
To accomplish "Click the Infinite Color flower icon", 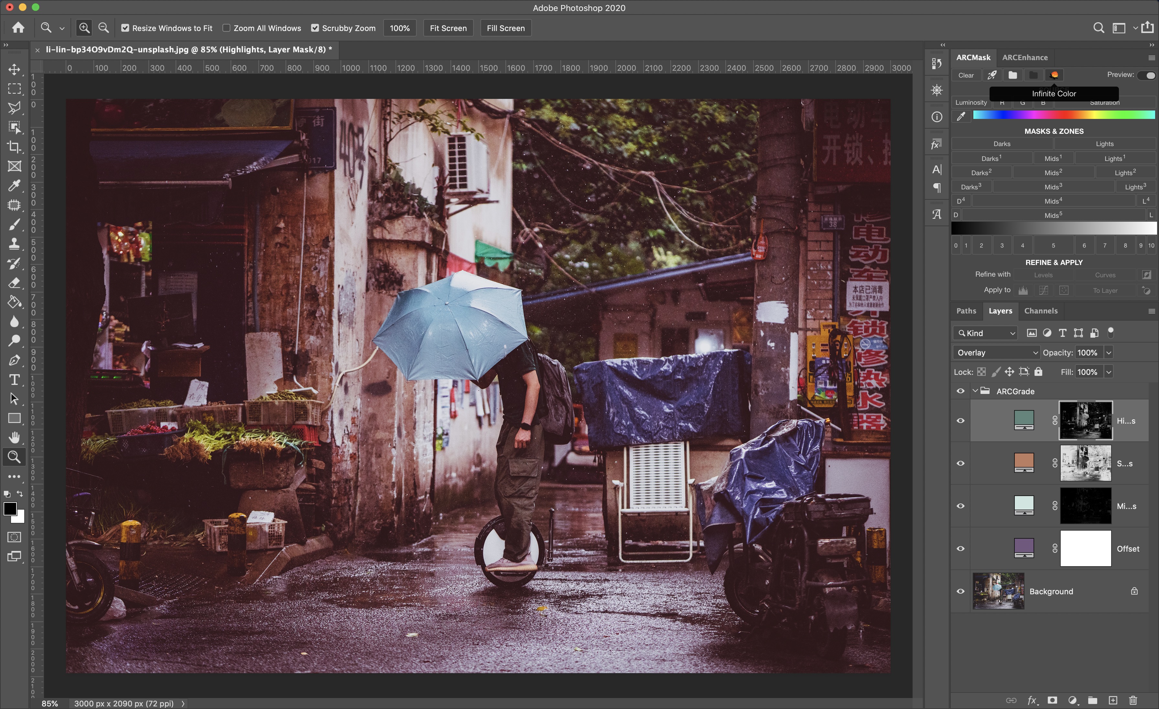I will (1054, 75).
